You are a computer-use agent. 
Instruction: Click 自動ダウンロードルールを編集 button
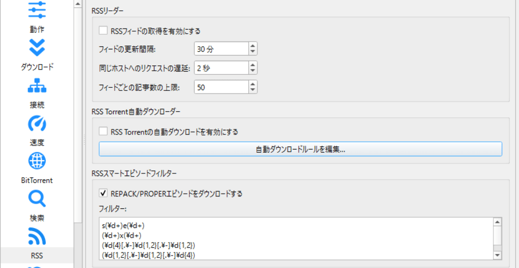[301, 149]
